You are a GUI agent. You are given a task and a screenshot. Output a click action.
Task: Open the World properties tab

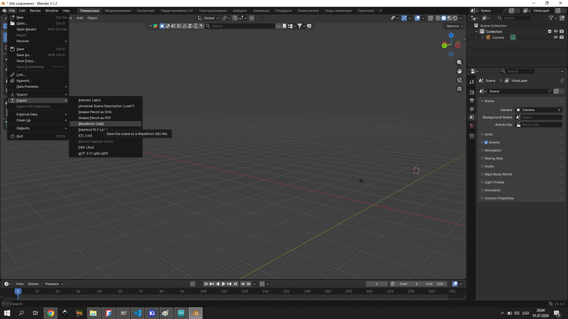coord(472,126)
